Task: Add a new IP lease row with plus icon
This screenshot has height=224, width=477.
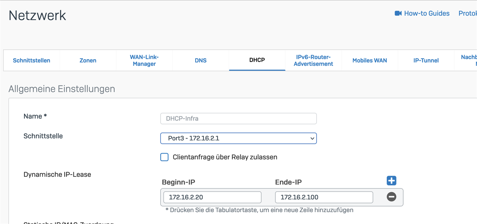Action: tap(391, 181)
